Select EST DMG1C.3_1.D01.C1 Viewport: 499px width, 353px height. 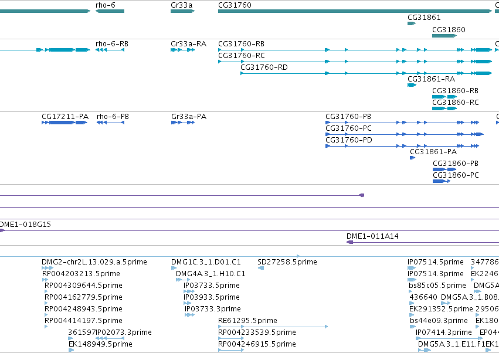coord(174,268)
